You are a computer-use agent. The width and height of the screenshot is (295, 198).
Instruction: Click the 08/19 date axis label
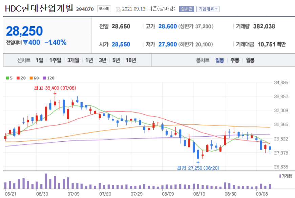click(x=199, y=194)
